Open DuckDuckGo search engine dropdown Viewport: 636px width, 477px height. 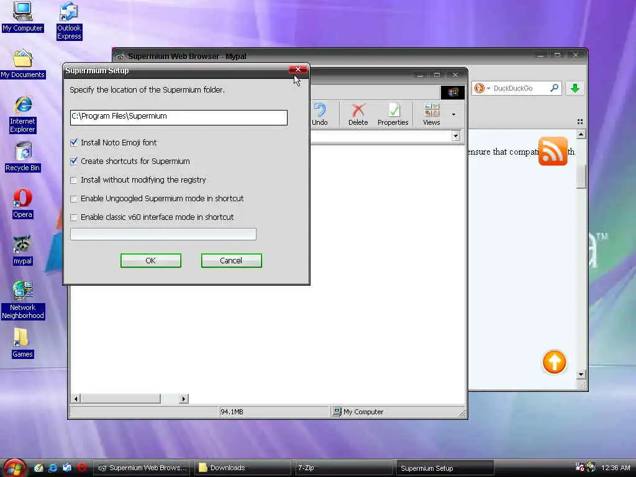(488, 88)
